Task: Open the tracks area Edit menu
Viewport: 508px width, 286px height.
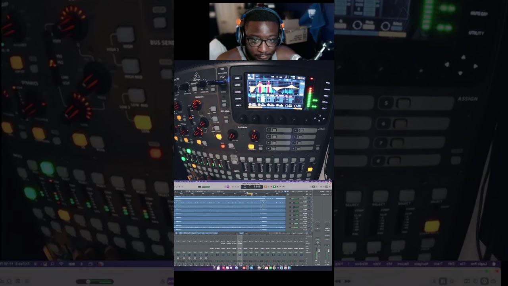Action: tap(306, 191)
